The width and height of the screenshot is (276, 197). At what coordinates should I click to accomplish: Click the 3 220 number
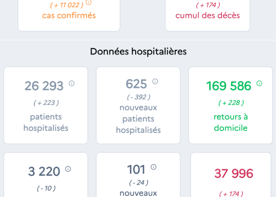44,171
